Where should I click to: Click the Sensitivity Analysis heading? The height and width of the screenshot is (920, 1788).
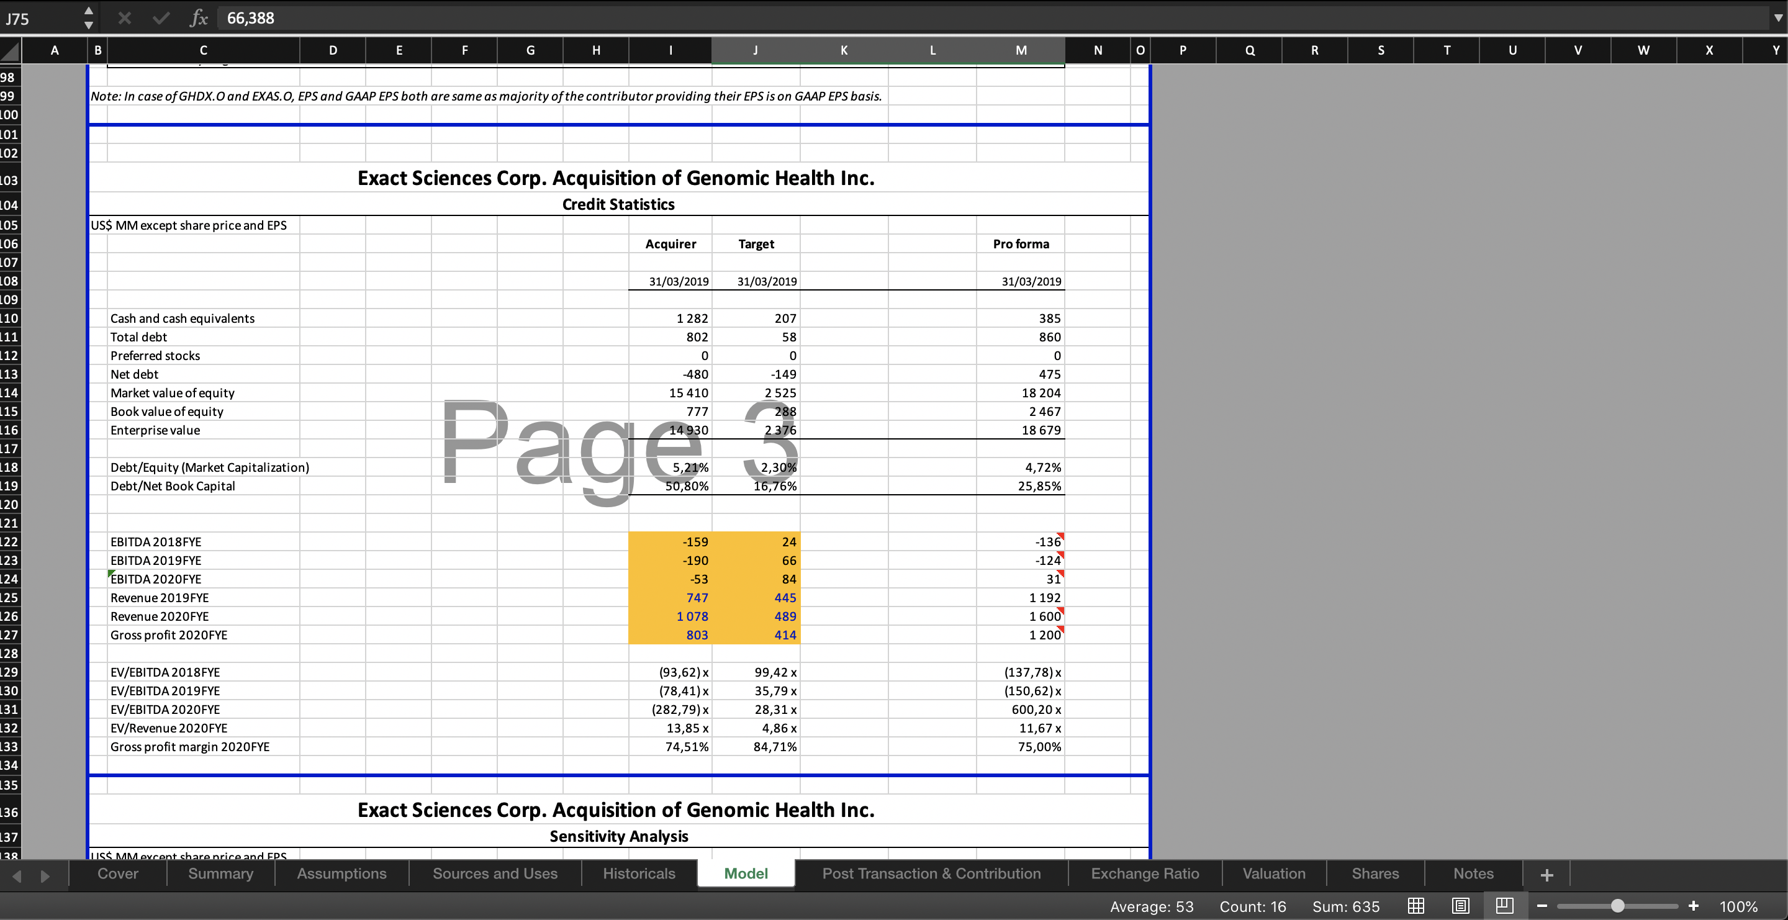(x=618, y=836)
